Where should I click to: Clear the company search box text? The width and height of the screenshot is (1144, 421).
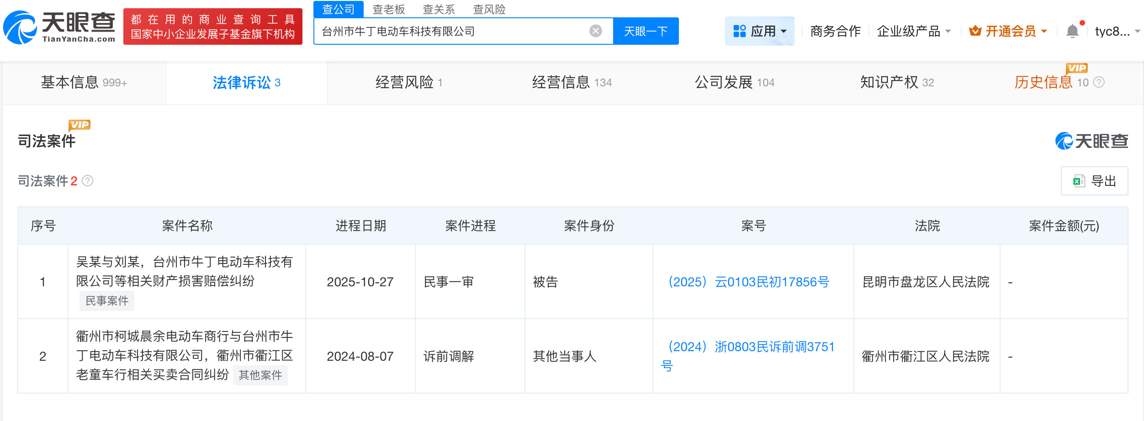pyautogui.click(x=595, y=31)
